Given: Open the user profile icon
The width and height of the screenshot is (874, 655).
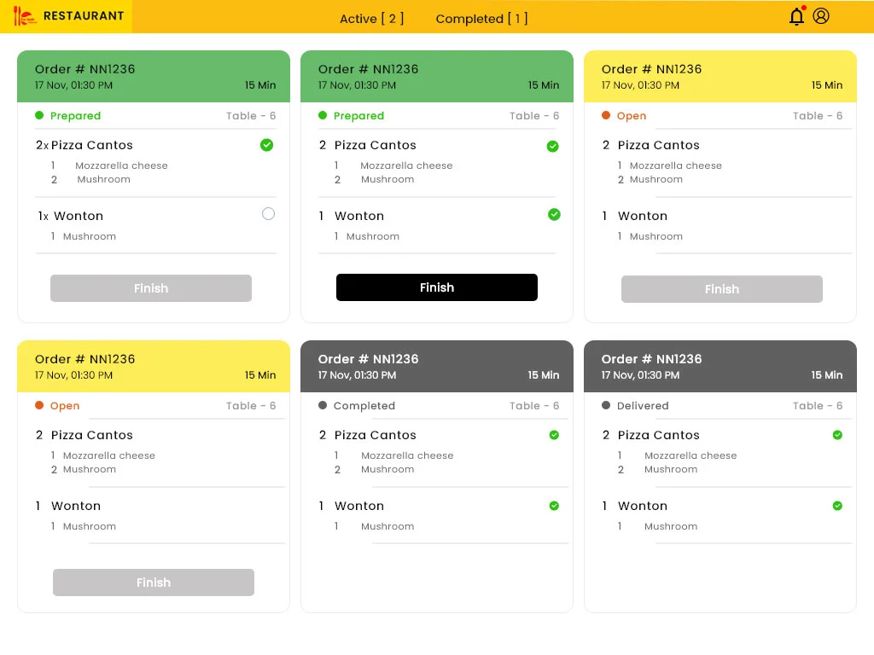Looking at the screenshot, I should 821,15.
